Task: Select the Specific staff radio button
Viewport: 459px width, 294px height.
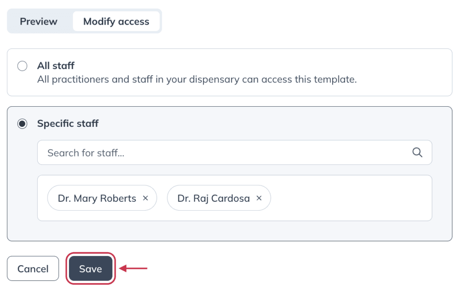Action: click(x=22, y=124)
